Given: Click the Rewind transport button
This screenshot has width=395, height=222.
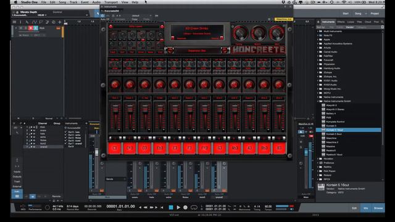Looking at the screenshot, I should (146, 207).
